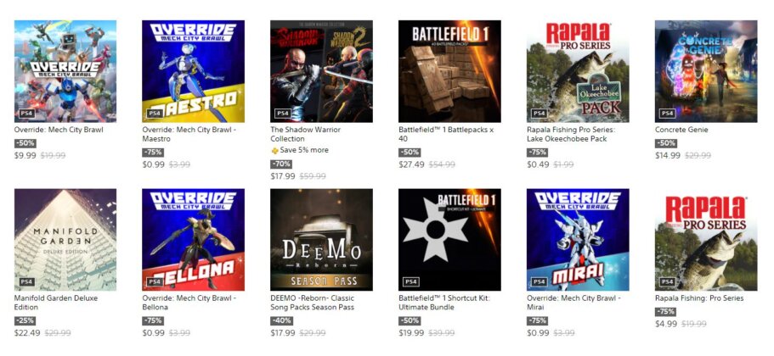Open the Lake Okeechobee Pack cover image
Screen dimensions: 774x356
pyautogui.click(x=578, y=71)
